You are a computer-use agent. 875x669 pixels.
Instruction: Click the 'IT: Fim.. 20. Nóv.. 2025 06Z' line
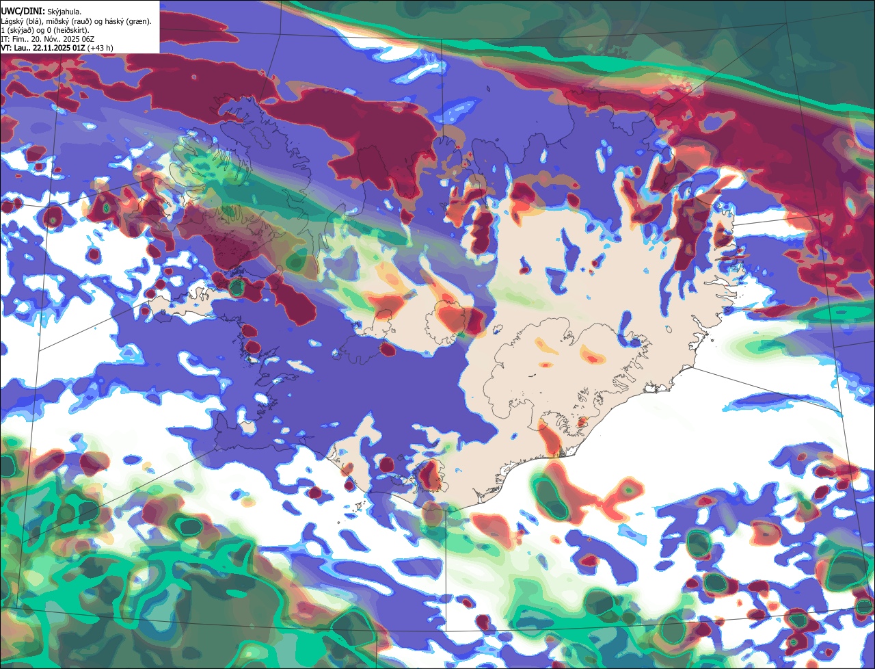pos(47,39)
